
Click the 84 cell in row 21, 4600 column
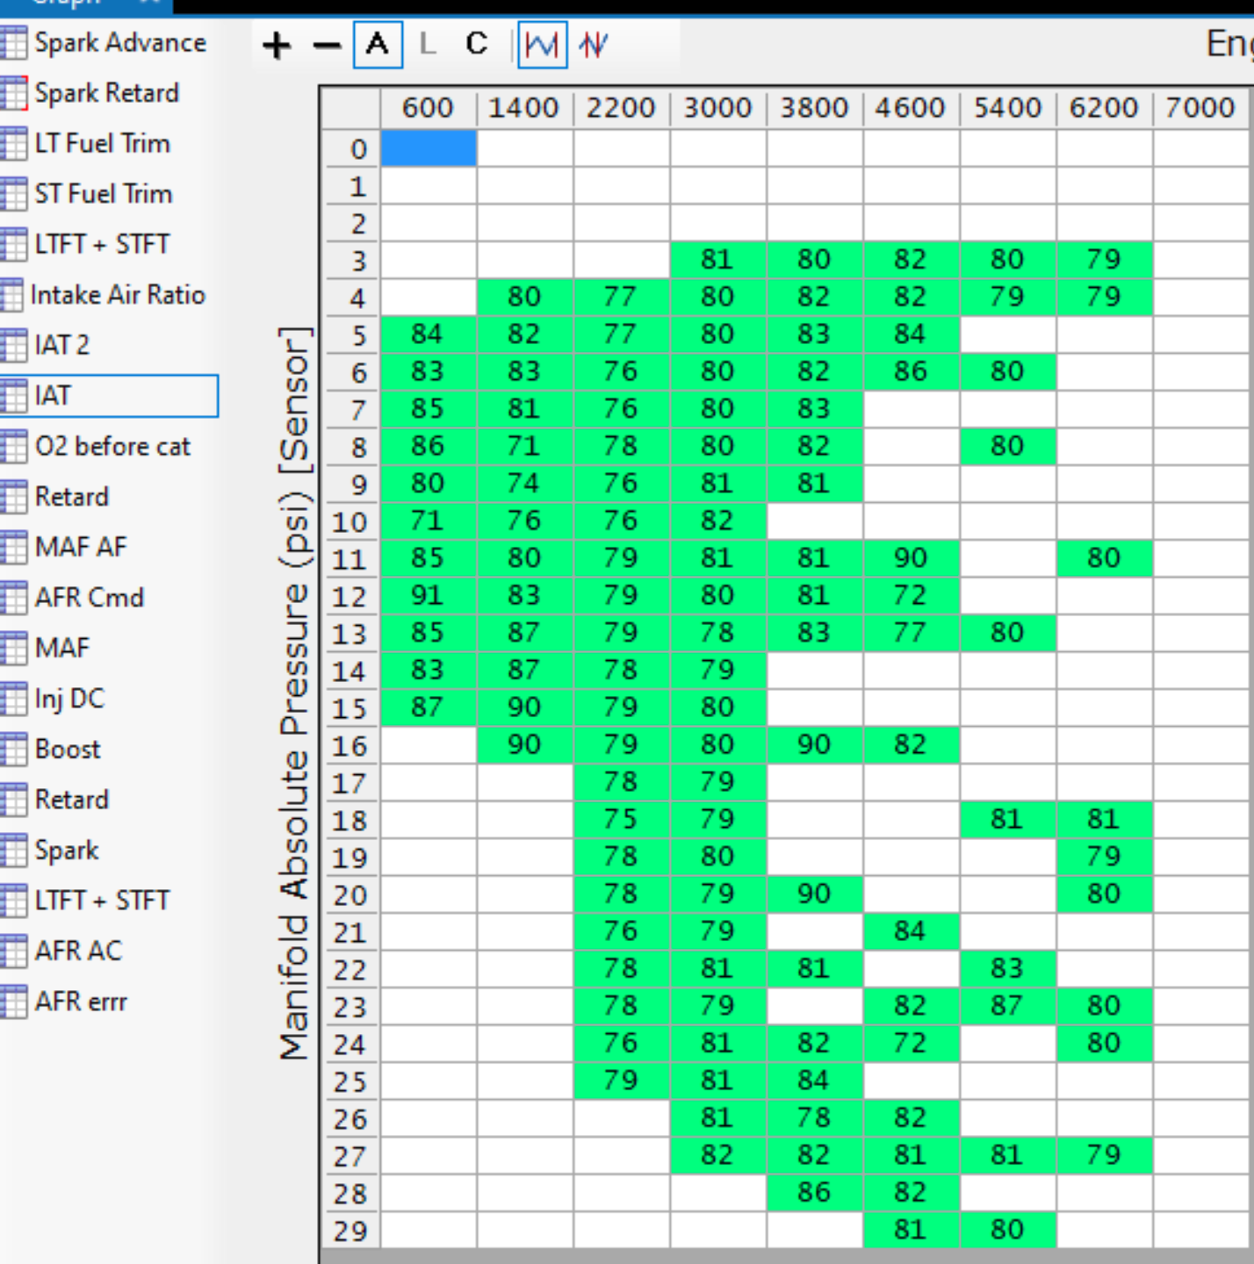[912, 931]
